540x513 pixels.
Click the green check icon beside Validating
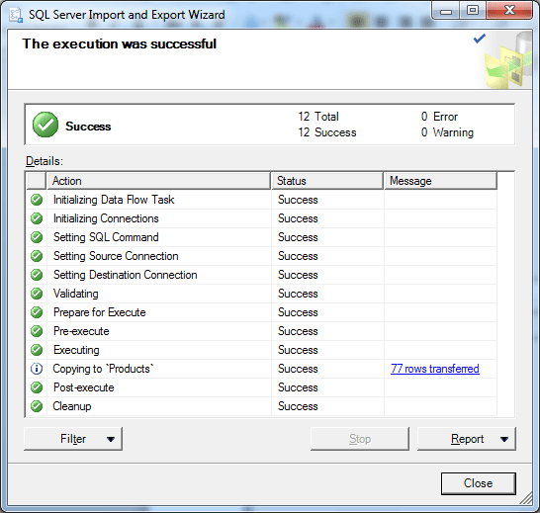click(37, 294)
